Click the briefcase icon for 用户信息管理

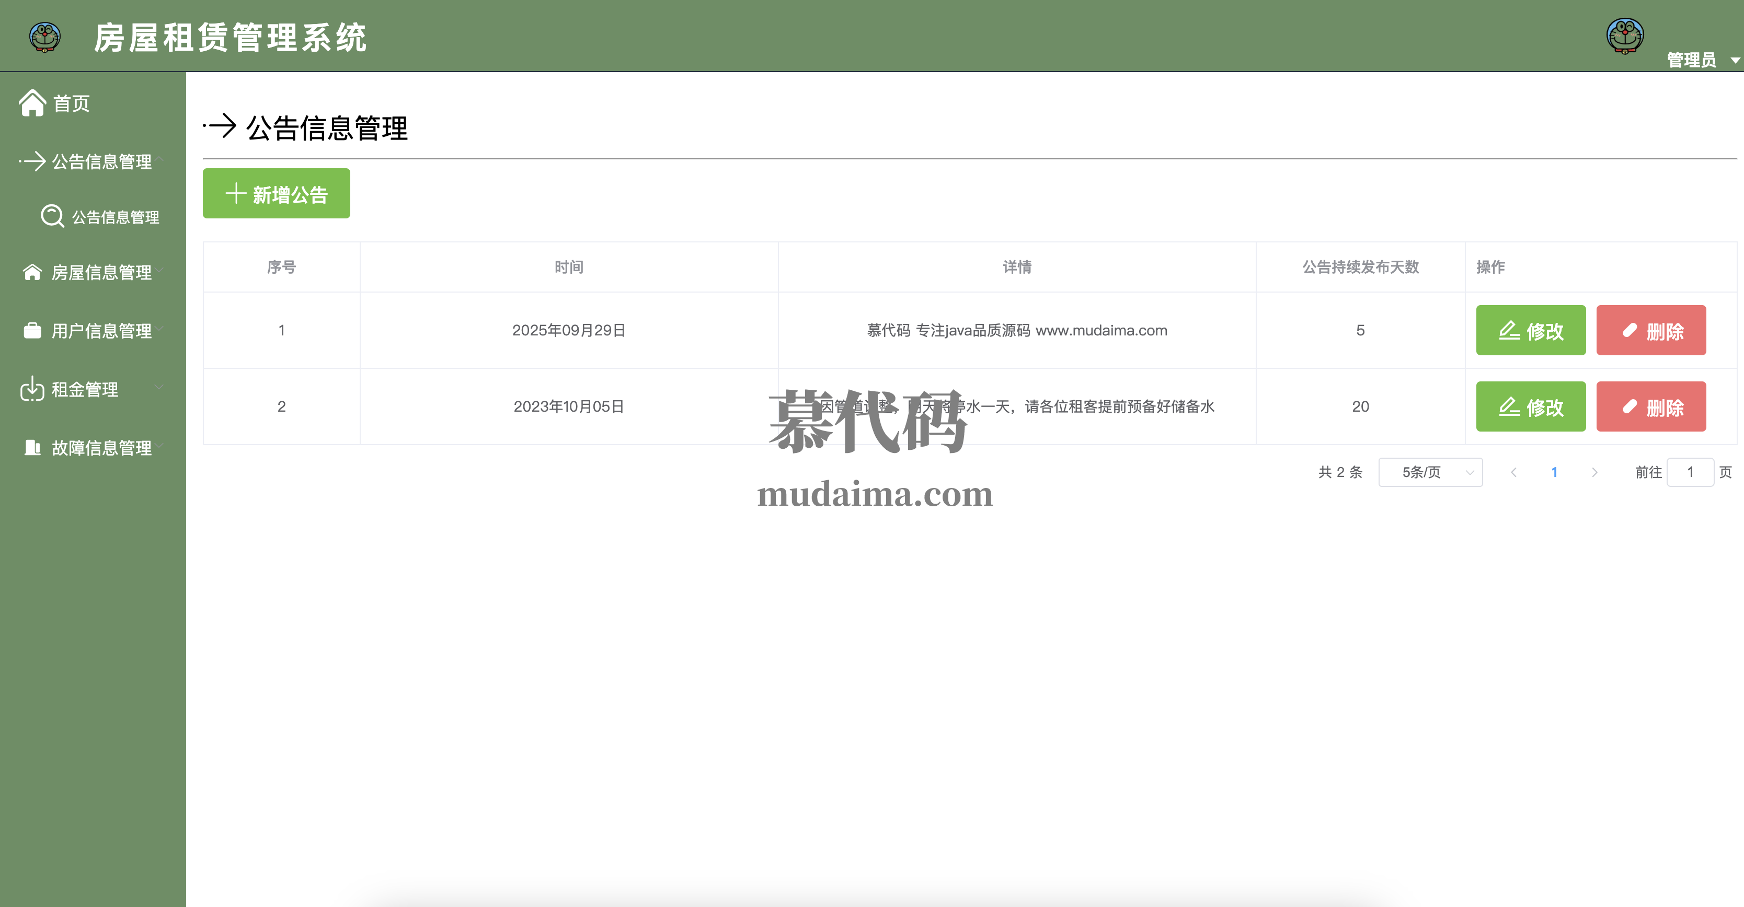(32, 330)
